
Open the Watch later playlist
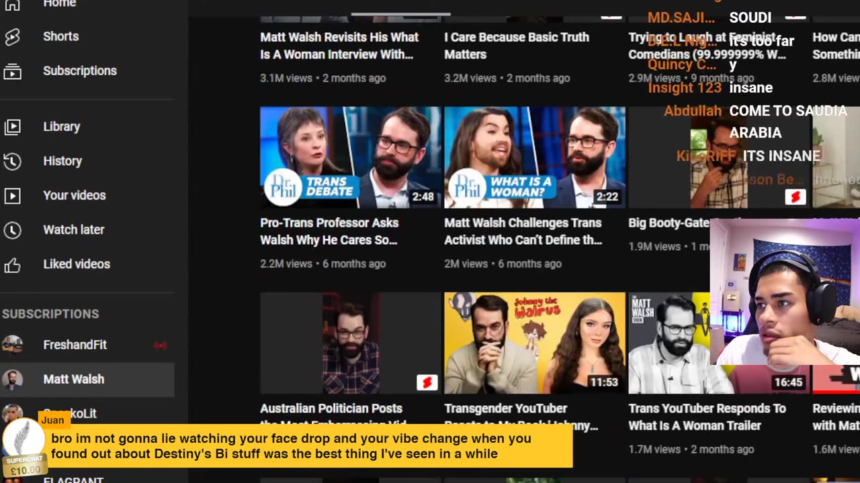[74, 229]
